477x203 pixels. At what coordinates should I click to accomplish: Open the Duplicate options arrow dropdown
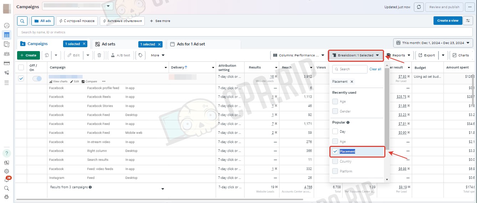click(56, 55)
